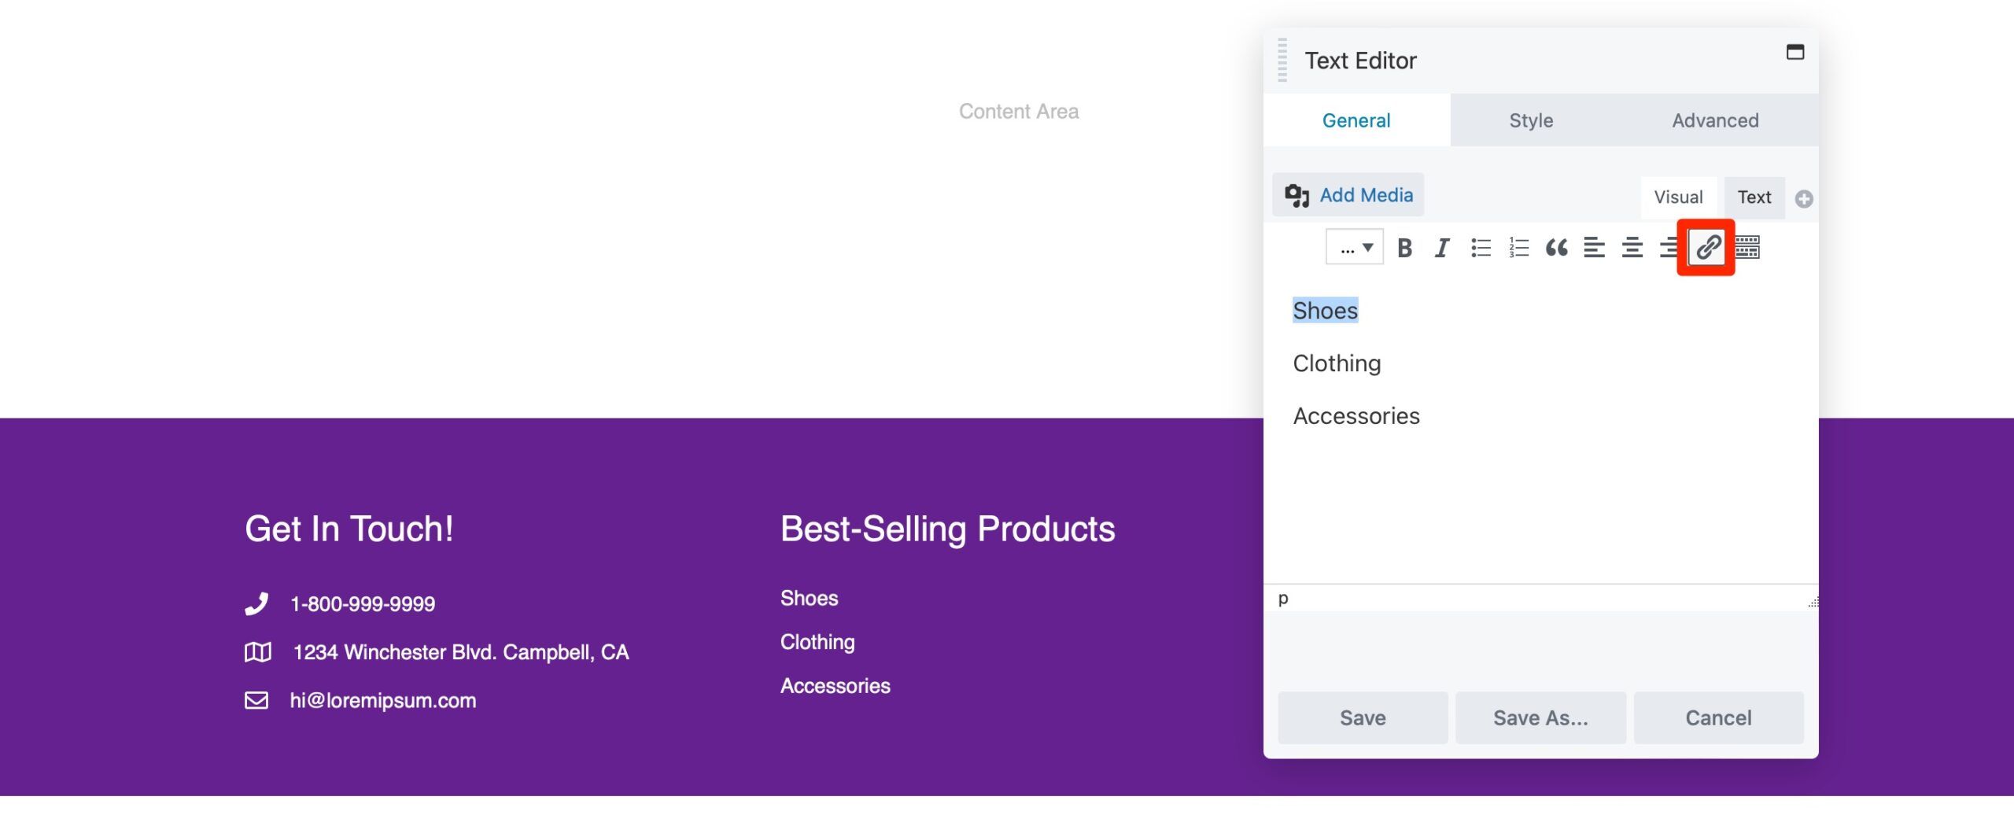Open the Advanced tab
2014x826 pixels.
1715,120
